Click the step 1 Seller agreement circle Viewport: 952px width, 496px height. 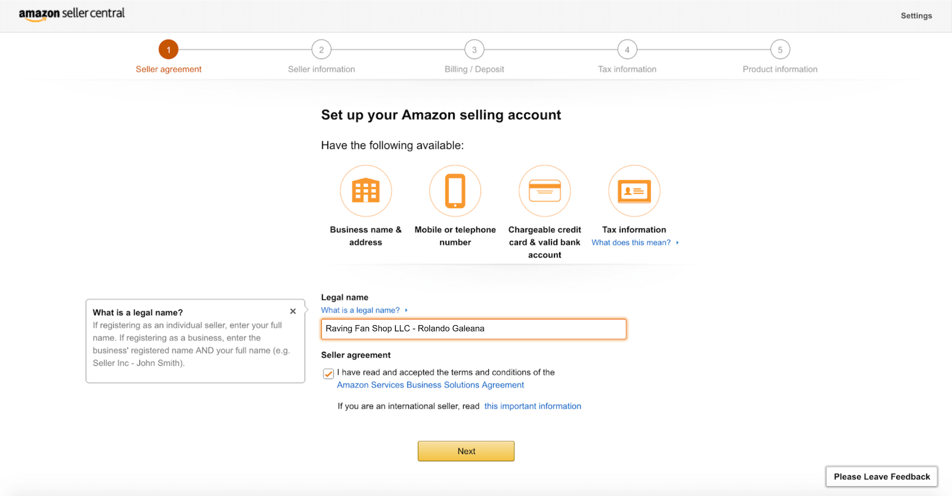click(168, 49)
